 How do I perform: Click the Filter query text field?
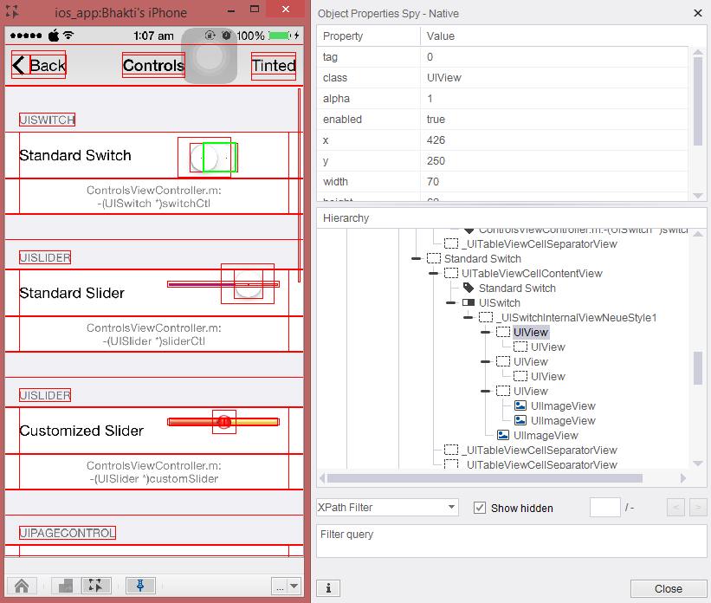pos(512,541)
